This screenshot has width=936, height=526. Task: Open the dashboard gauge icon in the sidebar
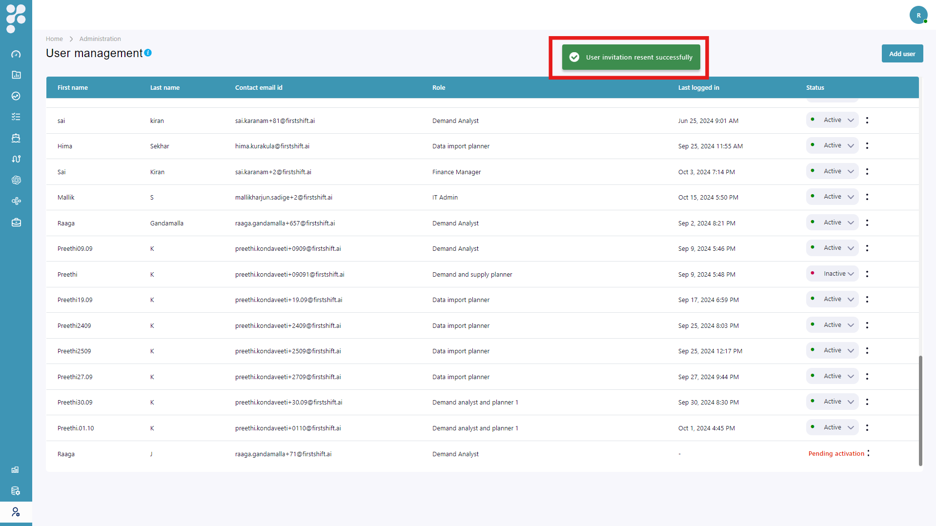coord(16,54)
